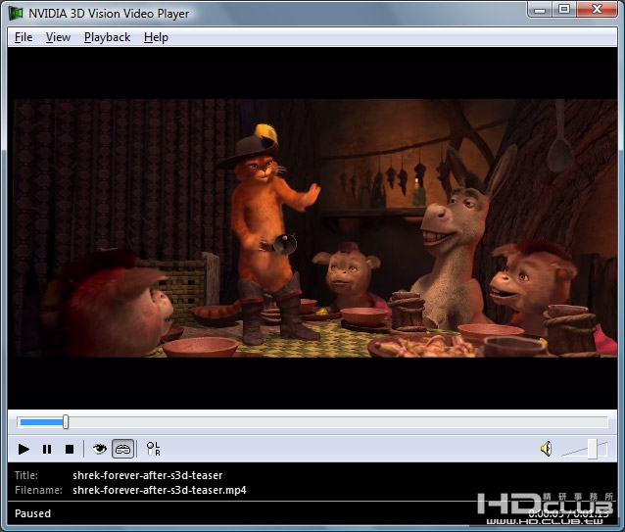This screenshot has width=625, height=532.
Task: Maximize the video player window
Action: click(564, 9)
